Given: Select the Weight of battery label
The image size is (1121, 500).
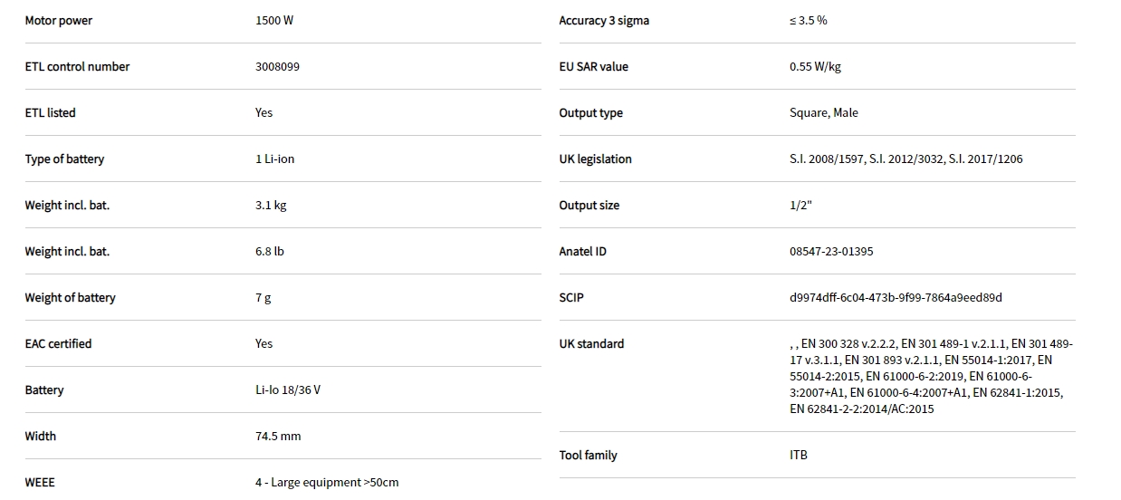Looking at the screenshot, I should (x=71, y=298).
